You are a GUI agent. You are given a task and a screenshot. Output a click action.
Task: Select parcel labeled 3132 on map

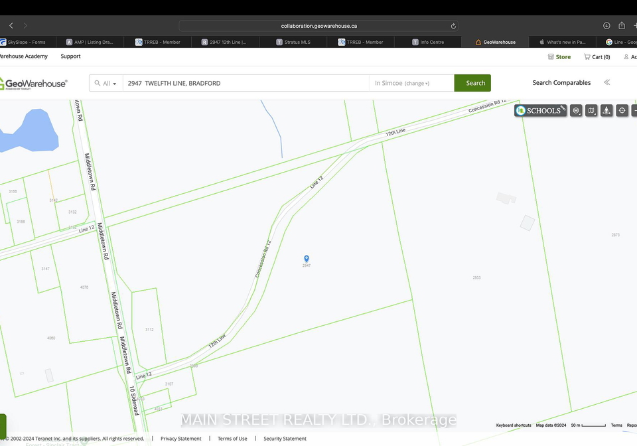tap(72, 212)
